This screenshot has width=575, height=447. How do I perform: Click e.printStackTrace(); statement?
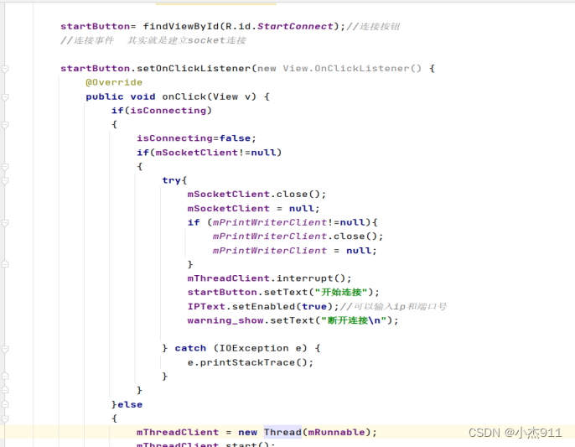[251, 362]
